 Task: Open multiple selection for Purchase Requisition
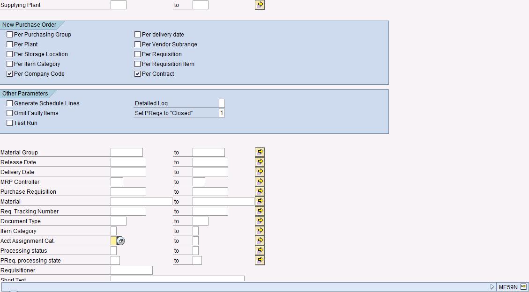pyautogui.click(x=259, y=191)
